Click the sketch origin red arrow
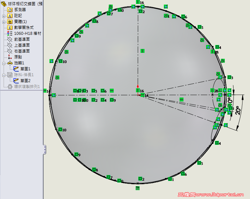The height and width of the screenshot is (199, 250). coord(138,86)
